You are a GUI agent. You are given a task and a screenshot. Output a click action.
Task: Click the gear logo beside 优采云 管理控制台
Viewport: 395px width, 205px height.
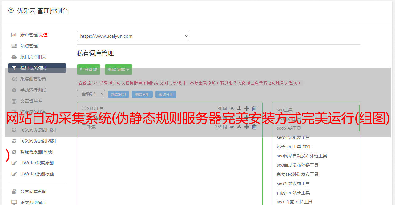[11, 10]
